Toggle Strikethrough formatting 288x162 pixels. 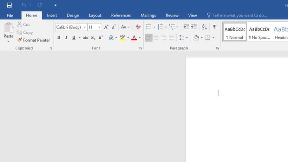click(86, 37)
